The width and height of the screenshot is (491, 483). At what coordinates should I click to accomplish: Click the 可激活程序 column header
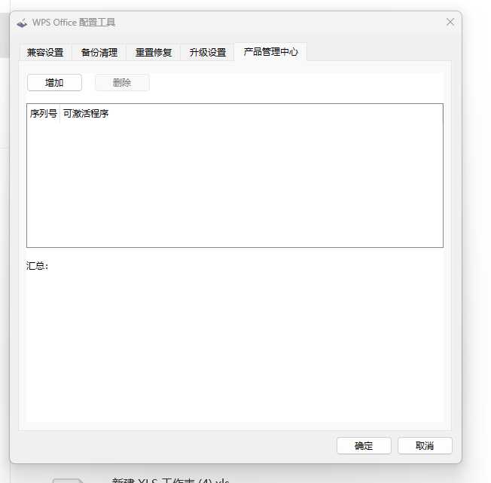pyautogui.click(x=86, y=113)
